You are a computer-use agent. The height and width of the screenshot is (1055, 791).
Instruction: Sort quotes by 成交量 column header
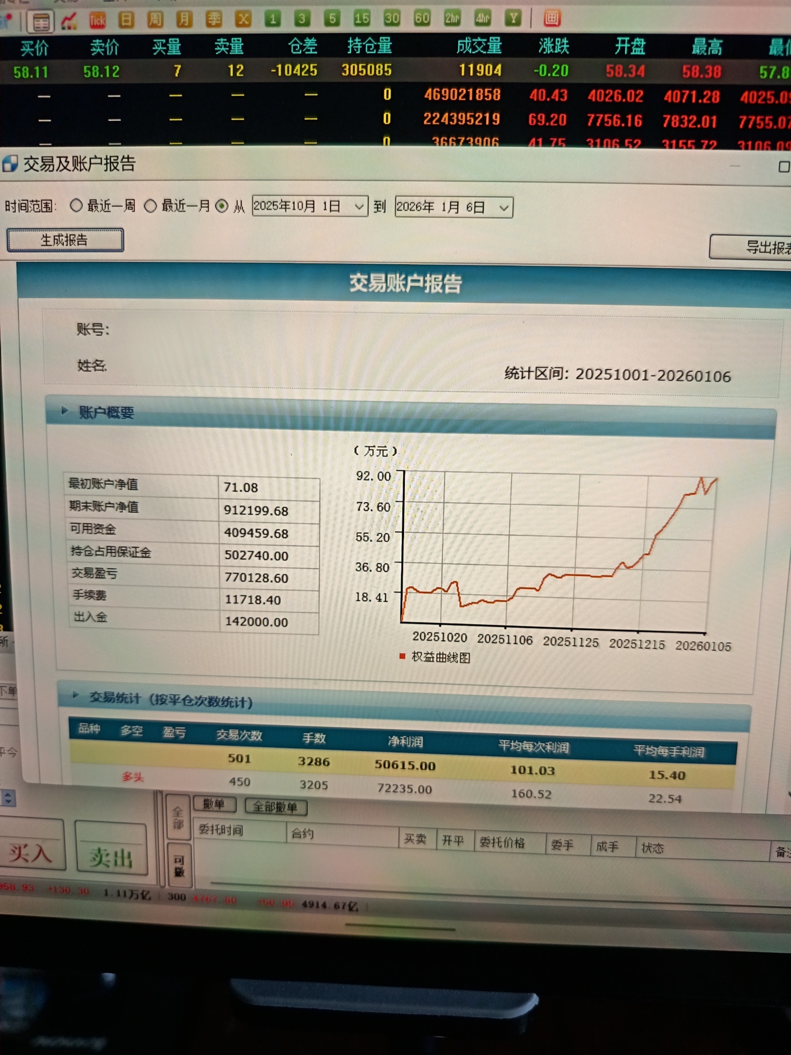pyautogui.click(x=479, y=46)
